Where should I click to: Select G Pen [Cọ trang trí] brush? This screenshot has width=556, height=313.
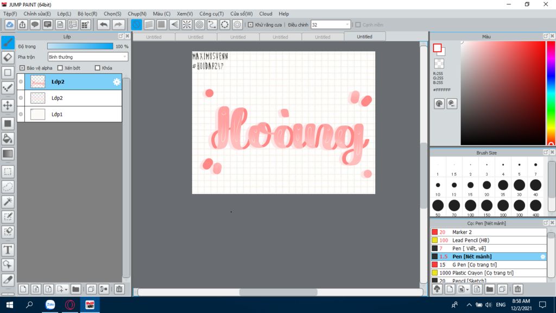click(489, 265)
